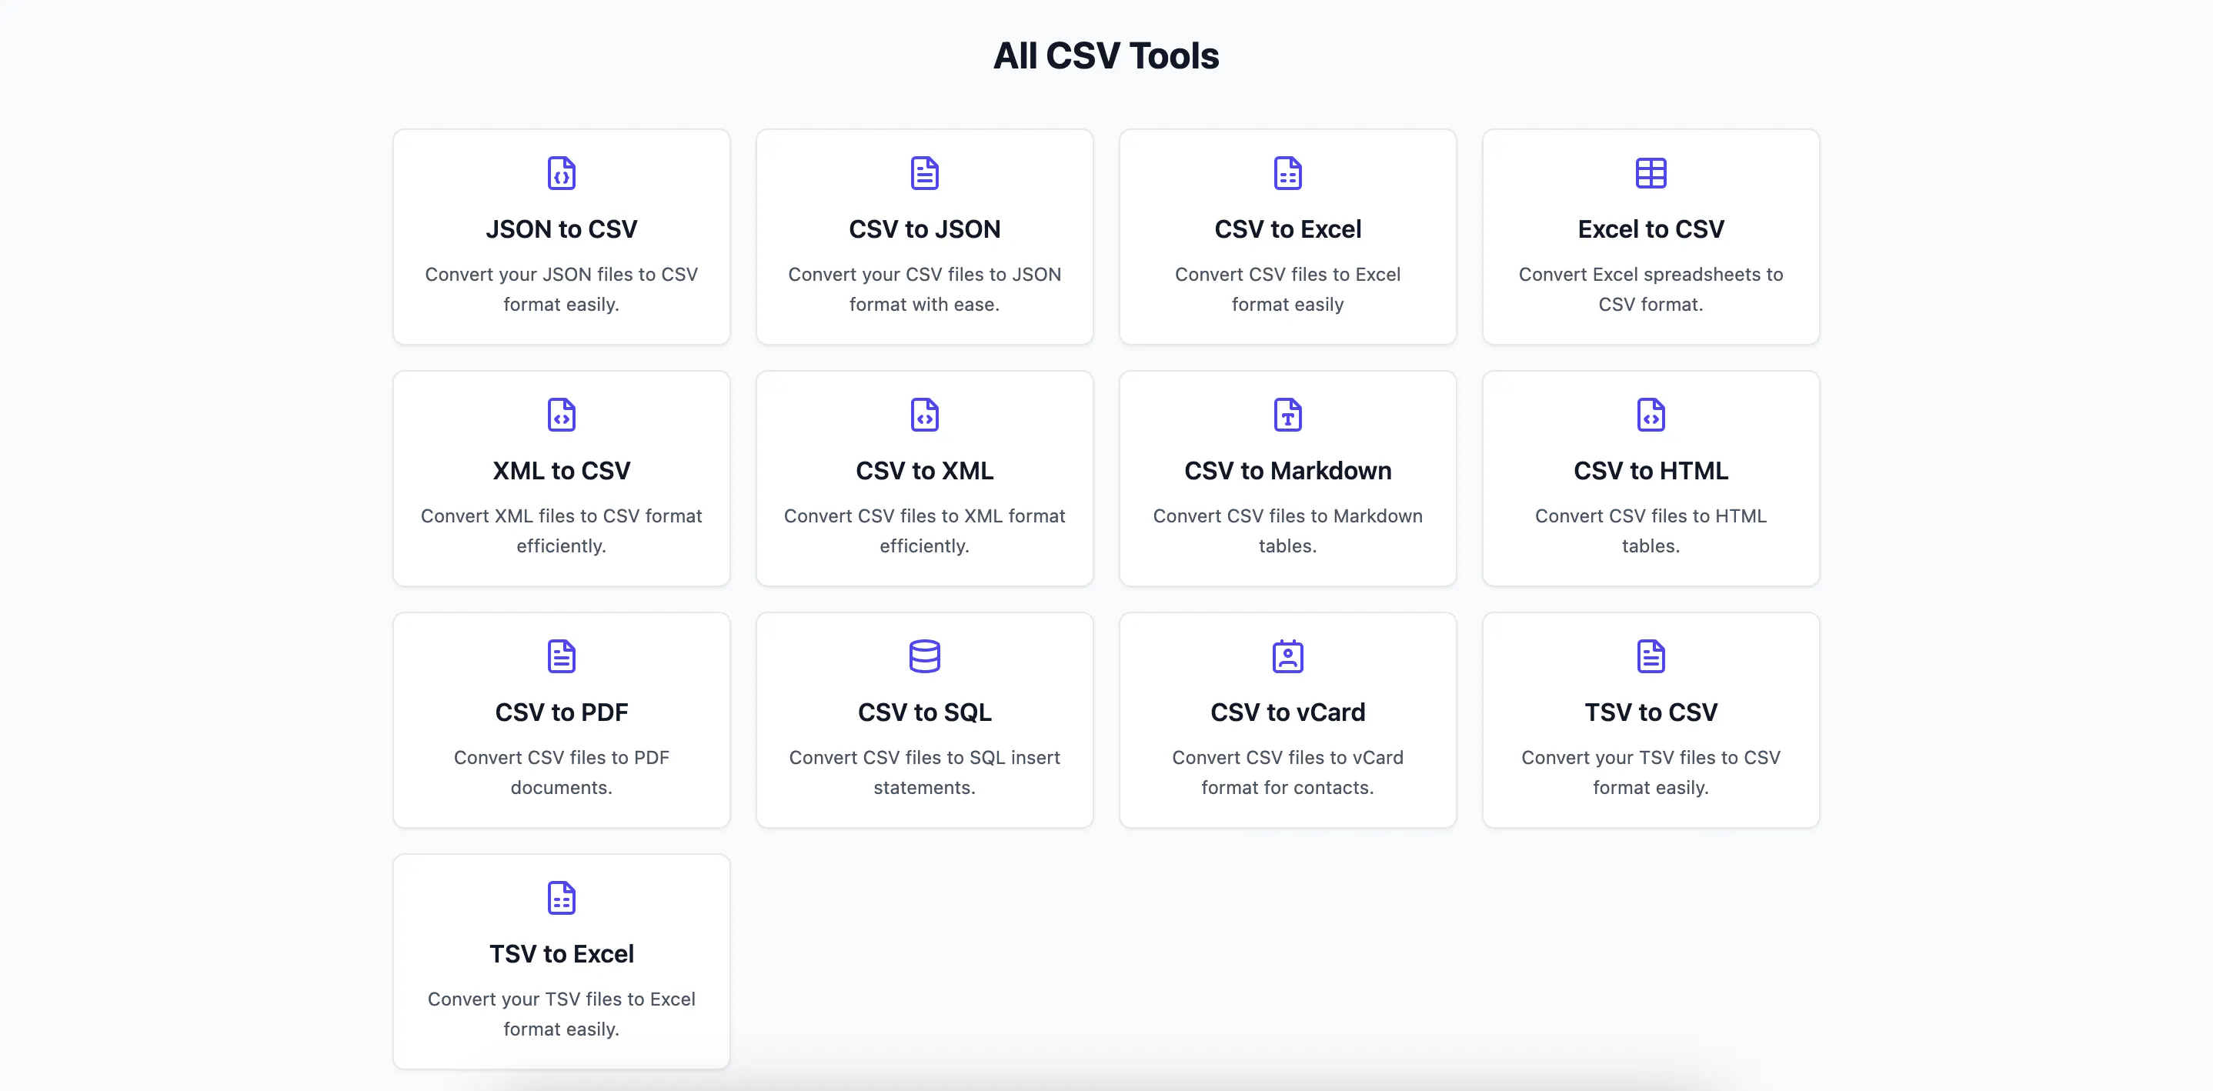Viewport: 2213px width, 1091px height.
Task: Click 'Convert your JSON files to CSV' description
Action: point(561,289)
